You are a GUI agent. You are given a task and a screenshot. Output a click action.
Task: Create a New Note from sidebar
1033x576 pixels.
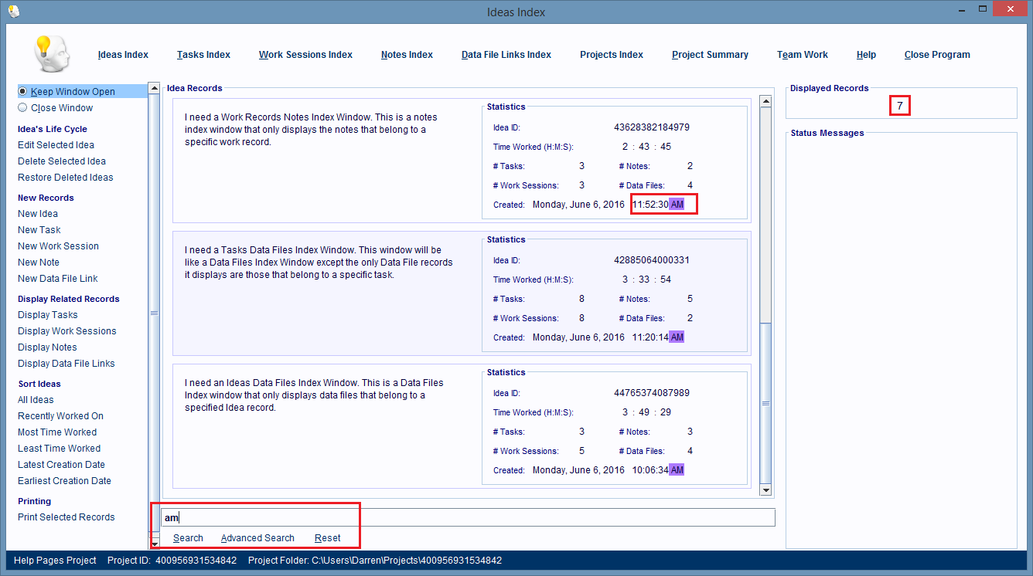(39, 263)
